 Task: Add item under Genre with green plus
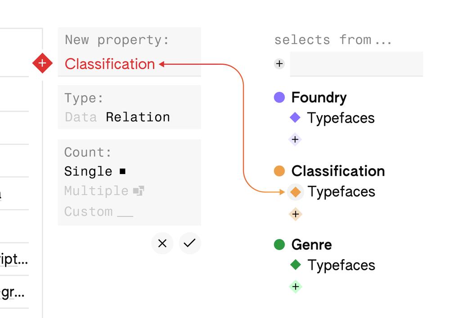(x=295, y=287)
